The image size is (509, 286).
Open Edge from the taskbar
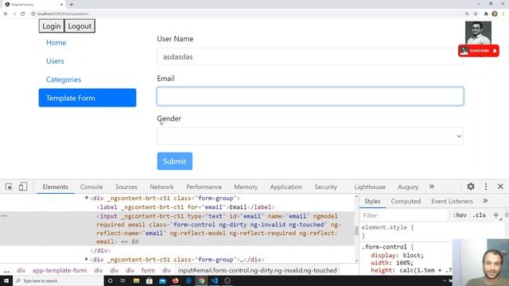188,280
